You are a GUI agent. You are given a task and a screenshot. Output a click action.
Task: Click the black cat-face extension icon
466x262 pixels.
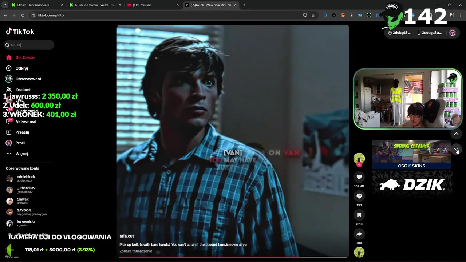334,15
